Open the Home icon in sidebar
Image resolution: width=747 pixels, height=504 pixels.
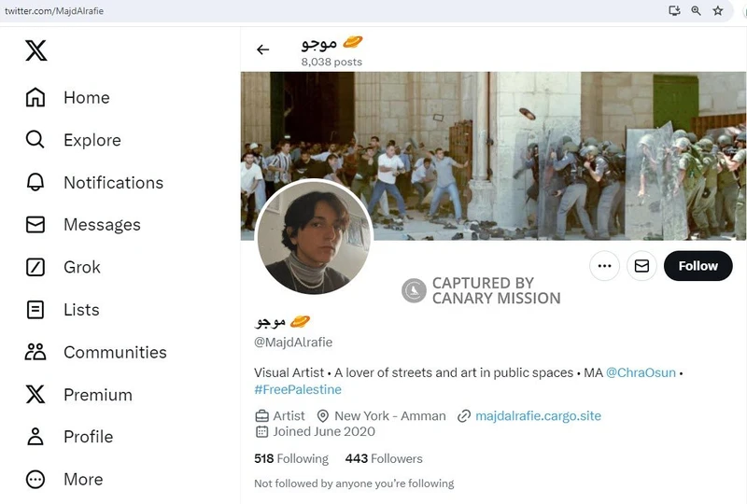35,97
